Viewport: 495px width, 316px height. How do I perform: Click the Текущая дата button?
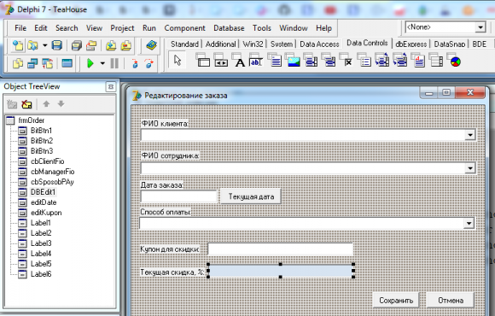point(251,196)
